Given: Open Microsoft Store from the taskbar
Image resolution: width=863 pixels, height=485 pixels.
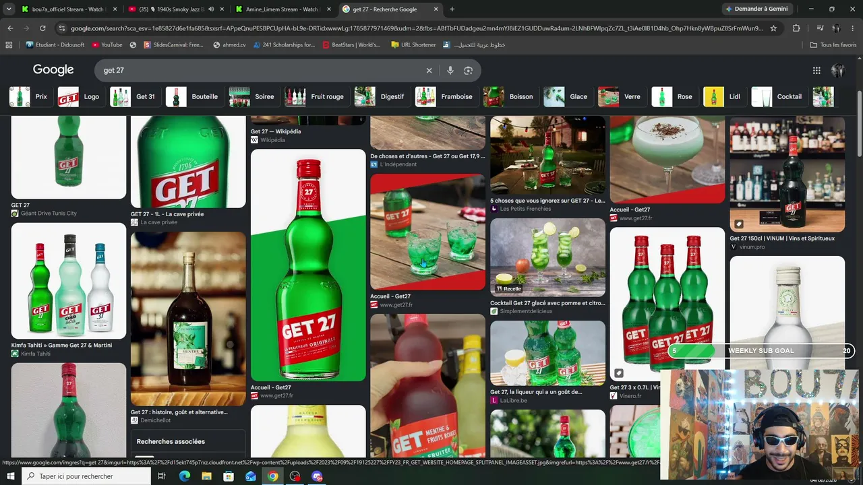Looking at the screenshot, I should (x=229, y=476).
